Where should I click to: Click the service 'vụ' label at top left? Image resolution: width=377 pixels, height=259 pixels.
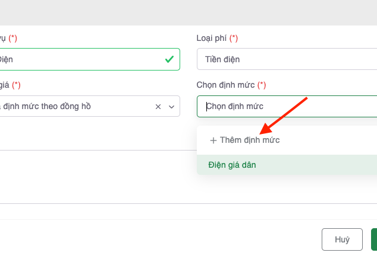(3, 39)
